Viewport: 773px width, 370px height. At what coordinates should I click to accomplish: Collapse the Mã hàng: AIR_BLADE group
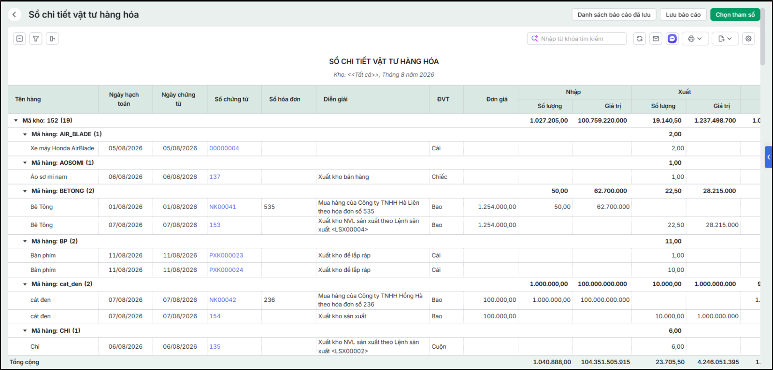pyautogui.click(x=25, y=134)
